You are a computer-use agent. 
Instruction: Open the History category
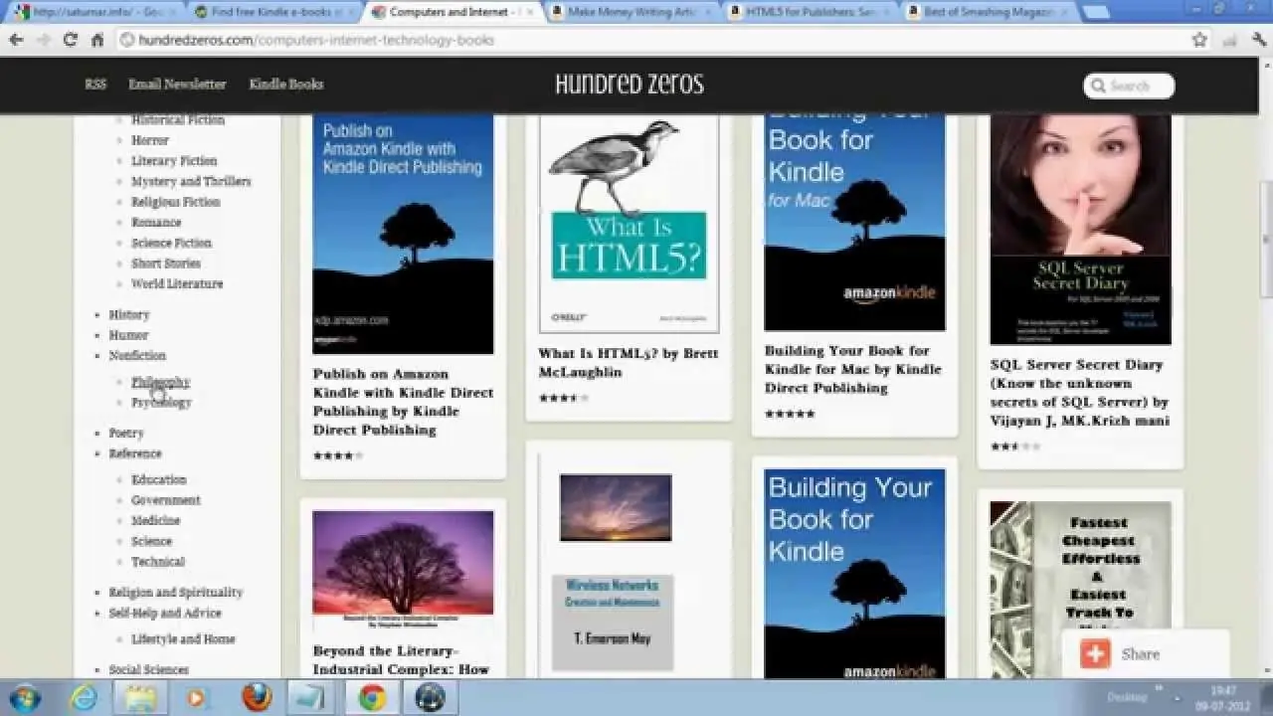pos(129,314)
